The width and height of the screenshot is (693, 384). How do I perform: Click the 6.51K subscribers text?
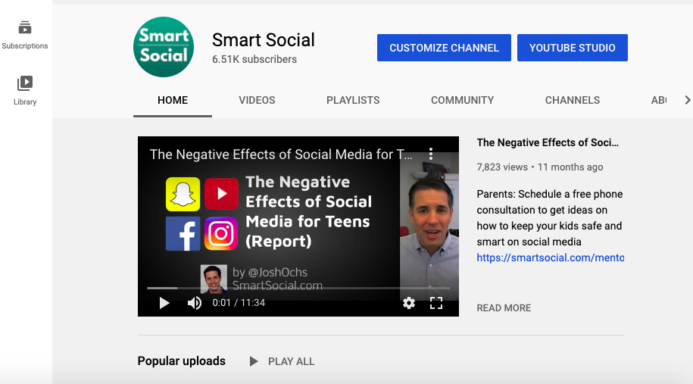pyautogui.click(x=254, y=59)
